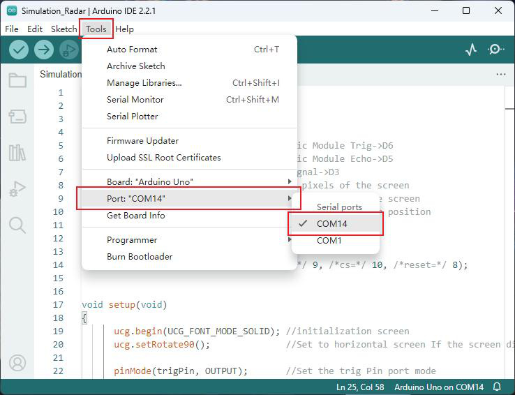The height and width of the screenshot is (395, 515).
Task: Open the Help menu
Action: (124, 29)
